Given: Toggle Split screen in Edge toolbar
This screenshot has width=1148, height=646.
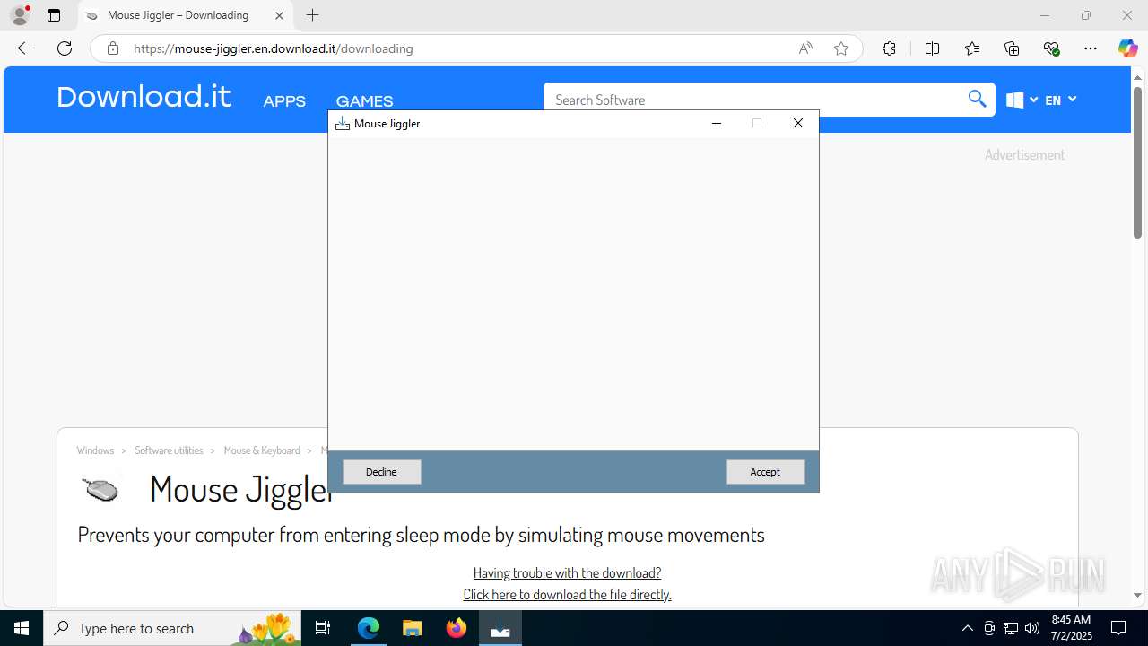Looking at the screenshot, I should [x=932, y=48].
